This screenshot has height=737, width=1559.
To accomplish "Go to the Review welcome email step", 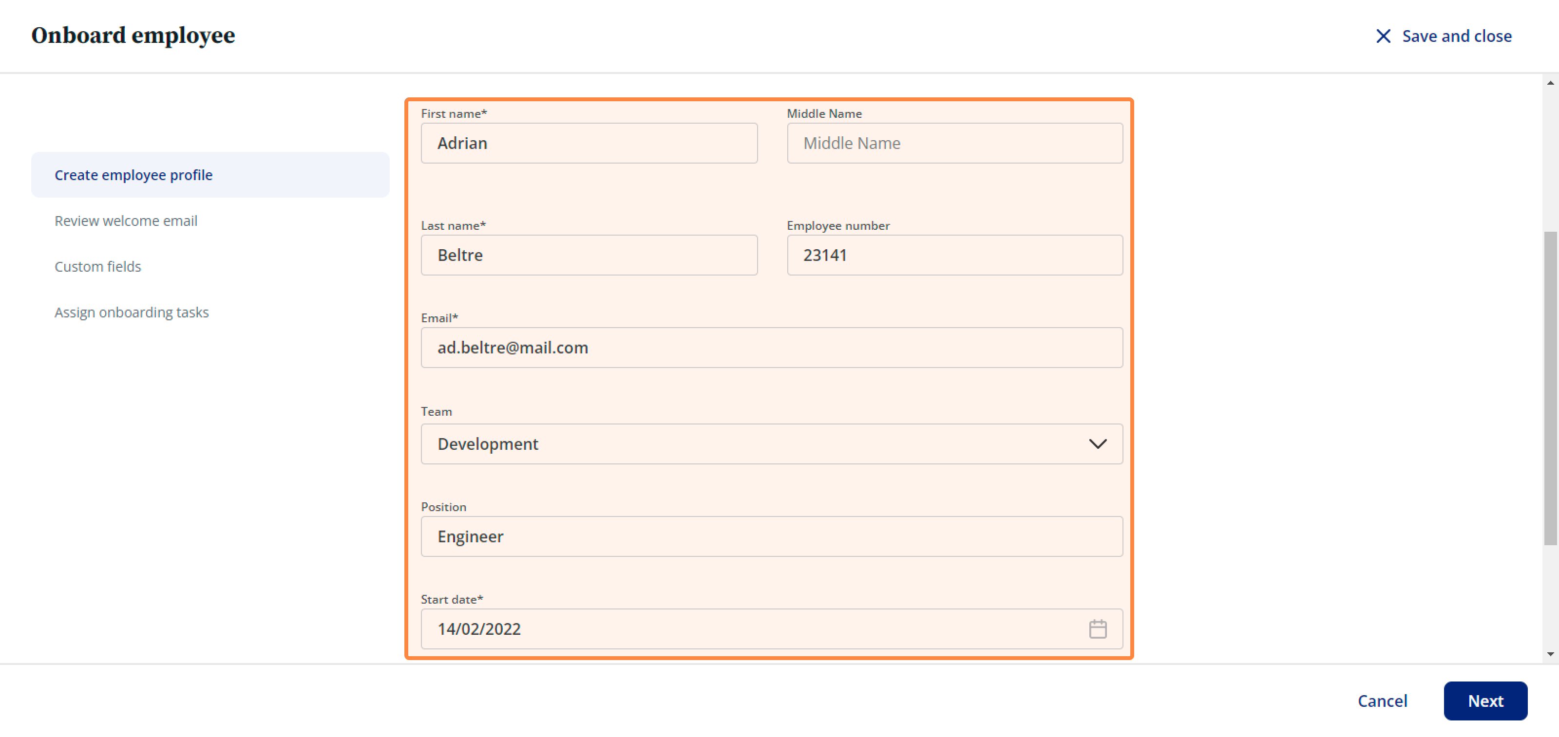I will click(x=126, y=221).
